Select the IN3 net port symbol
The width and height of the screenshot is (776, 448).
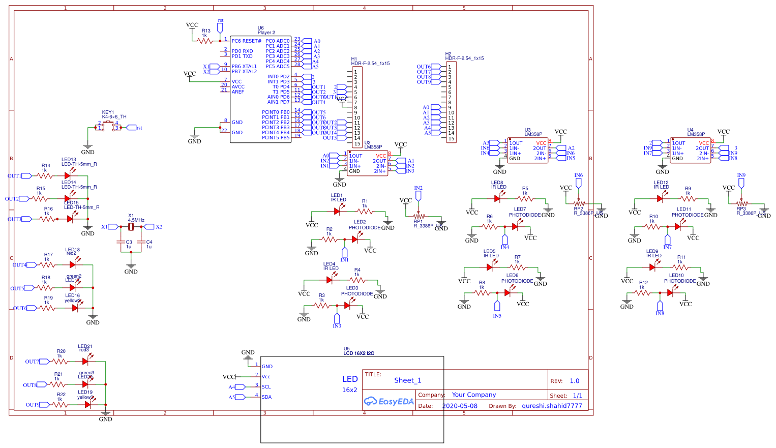tap(337, 319)
